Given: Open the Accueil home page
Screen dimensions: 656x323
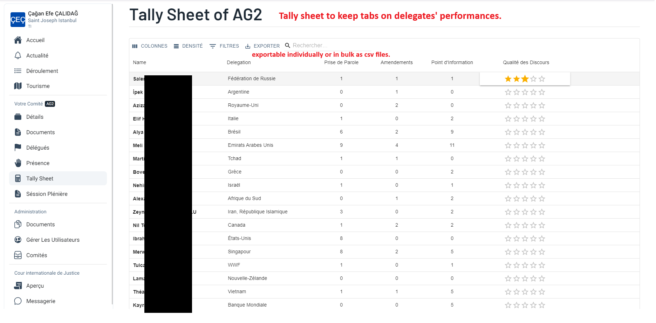Looking at the screenshot, I should (x=35, y=40).
